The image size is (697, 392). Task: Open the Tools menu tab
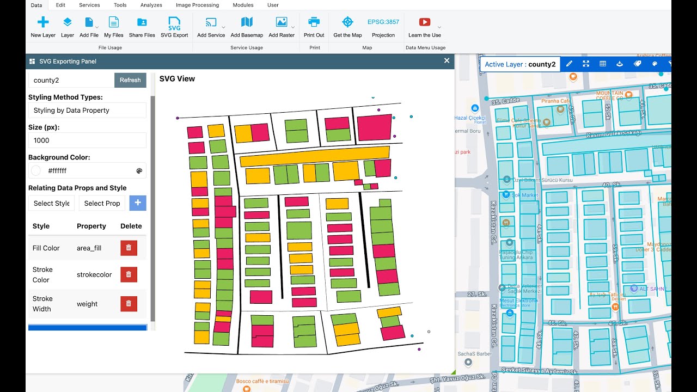click(x=120, y=5)
